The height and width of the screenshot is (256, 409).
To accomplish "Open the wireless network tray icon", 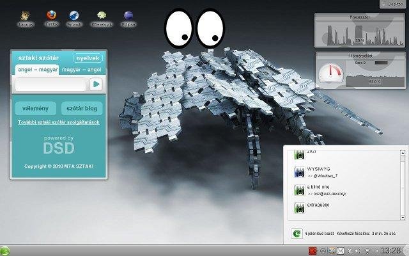I will click(x=367, y=252).
